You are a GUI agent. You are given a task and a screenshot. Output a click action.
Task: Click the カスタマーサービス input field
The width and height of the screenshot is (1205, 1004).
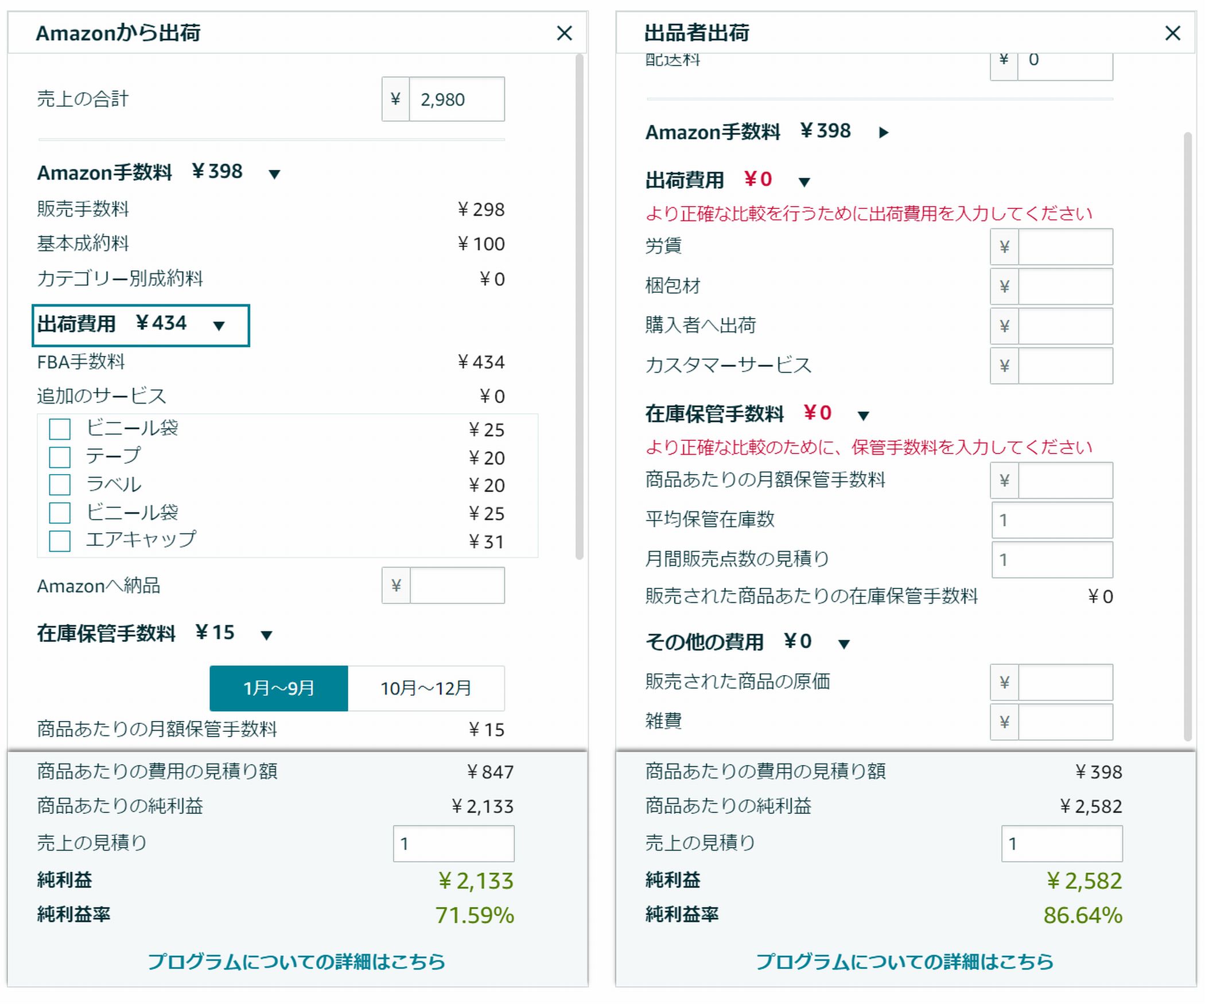coord(1066,366)
